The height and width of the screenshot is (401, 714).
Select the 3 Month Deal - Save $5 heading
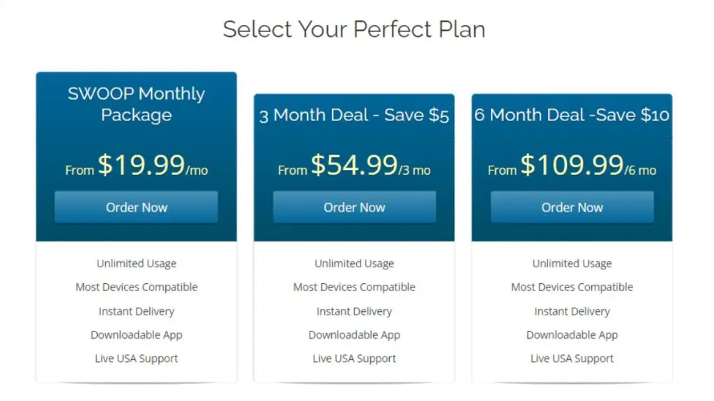pos(354,115)
